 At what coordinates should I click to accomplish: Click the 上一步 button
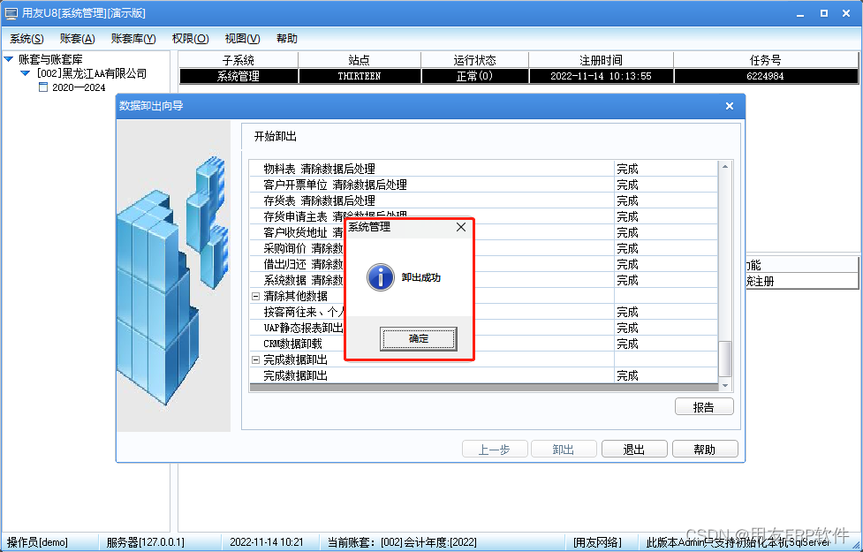[495, 449]
